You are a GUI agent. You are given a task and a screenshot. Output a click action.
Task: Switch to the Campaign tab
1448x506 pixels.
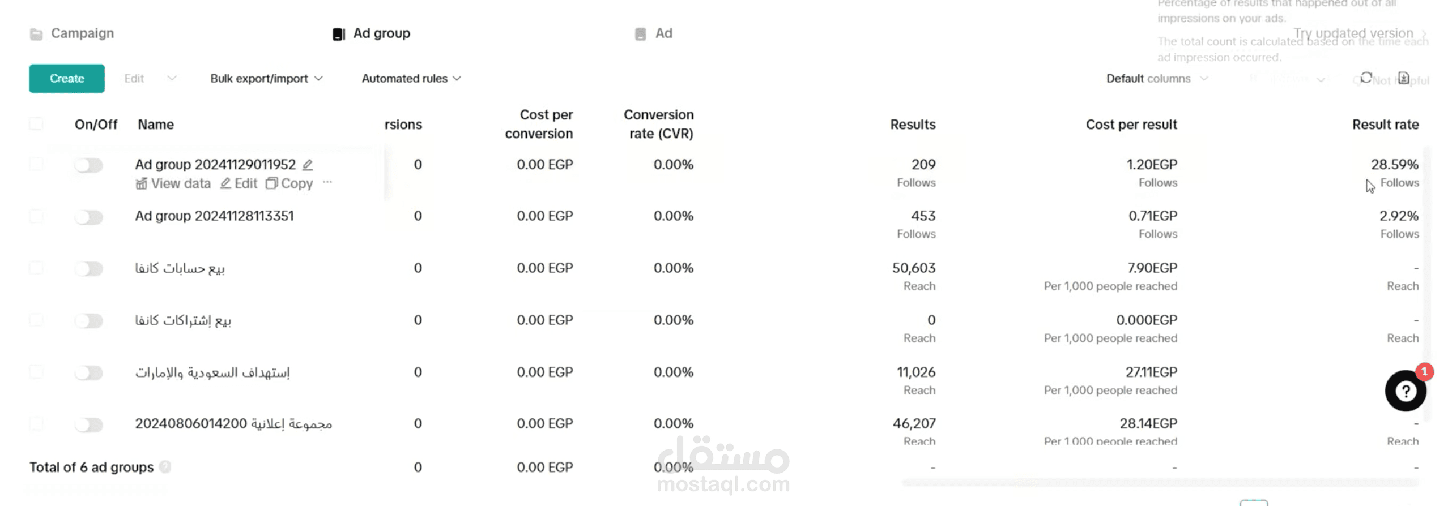tap(72, 33)
